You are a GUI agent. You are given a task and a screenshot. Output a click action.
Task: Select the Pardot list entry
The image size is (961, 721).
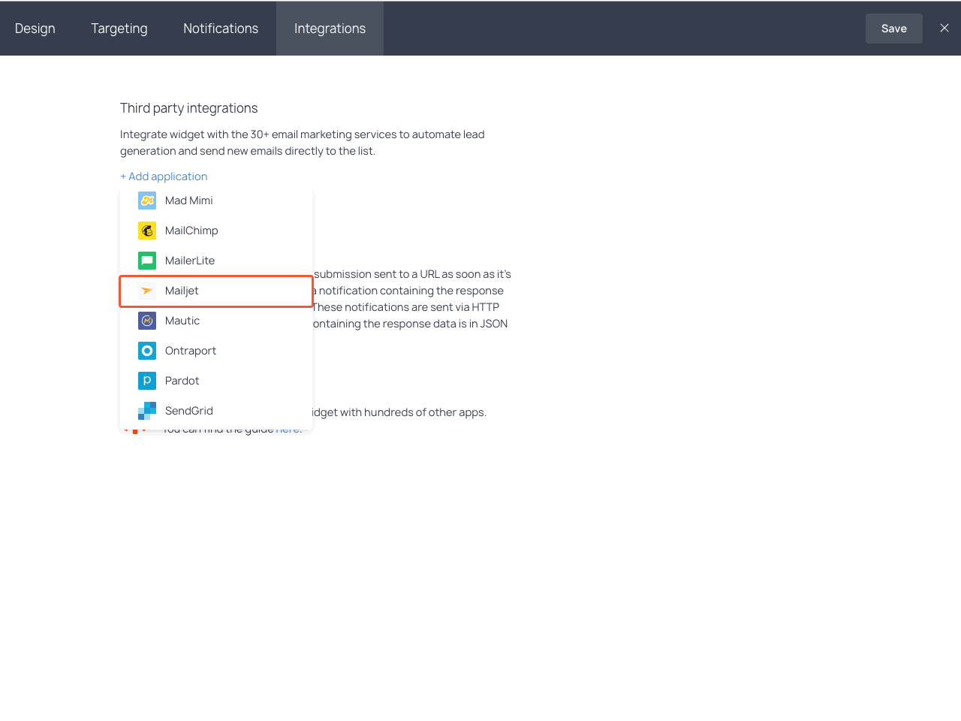tap(182, 381)
